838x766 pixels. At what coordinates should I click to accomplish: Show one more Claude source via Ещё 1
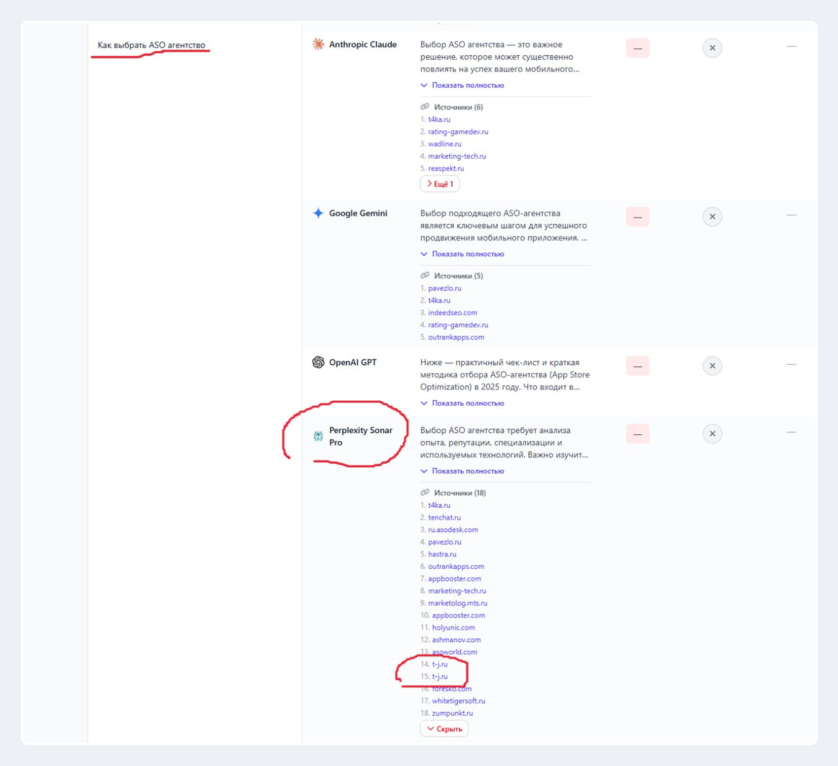[x=439, y=184]
